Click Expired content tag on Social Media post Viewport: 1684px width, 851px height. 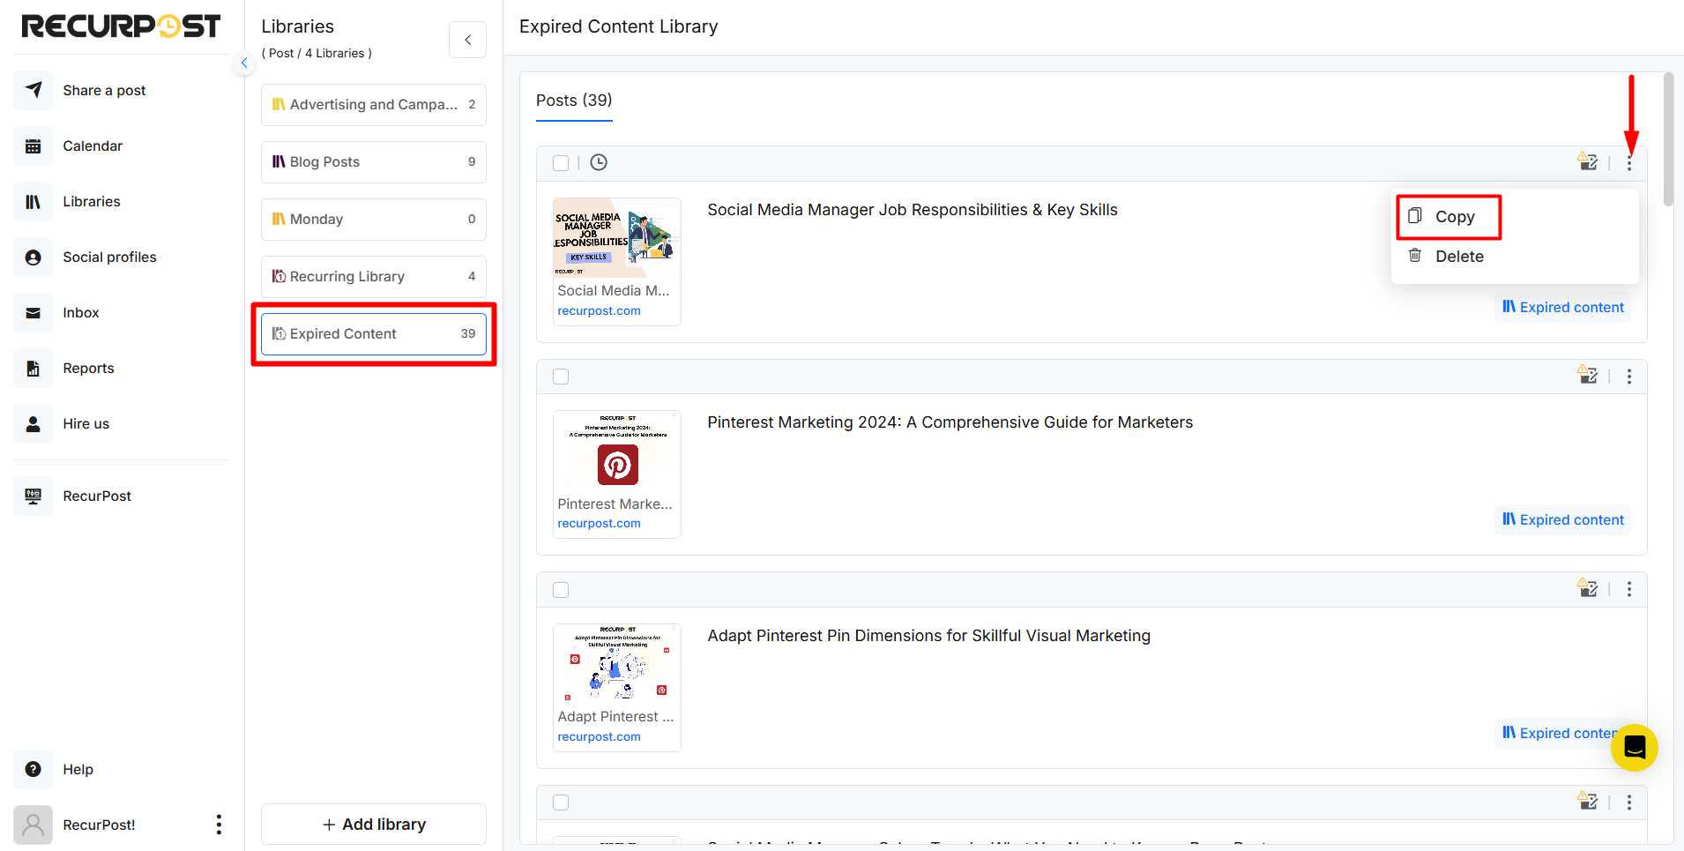coord(1563,307)
